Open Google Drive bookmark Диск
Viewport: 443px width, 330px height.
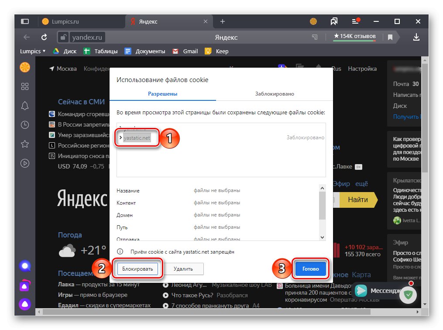(65, 51)
